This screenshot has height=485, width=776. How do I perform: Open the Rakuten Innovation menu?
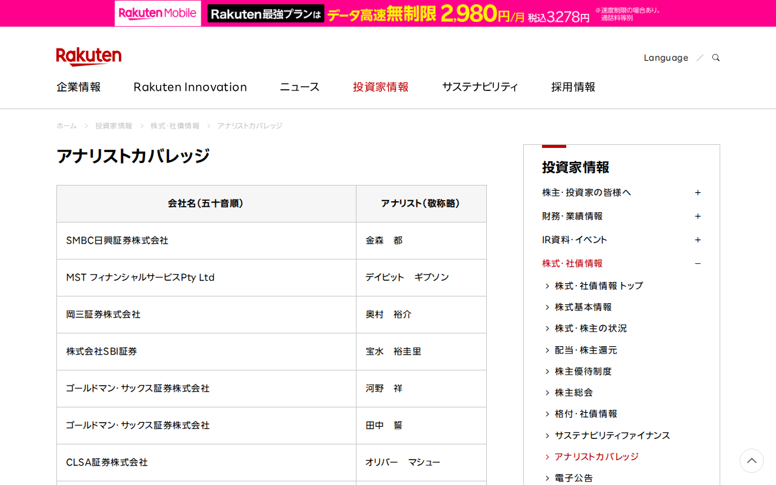coord(190,87)
